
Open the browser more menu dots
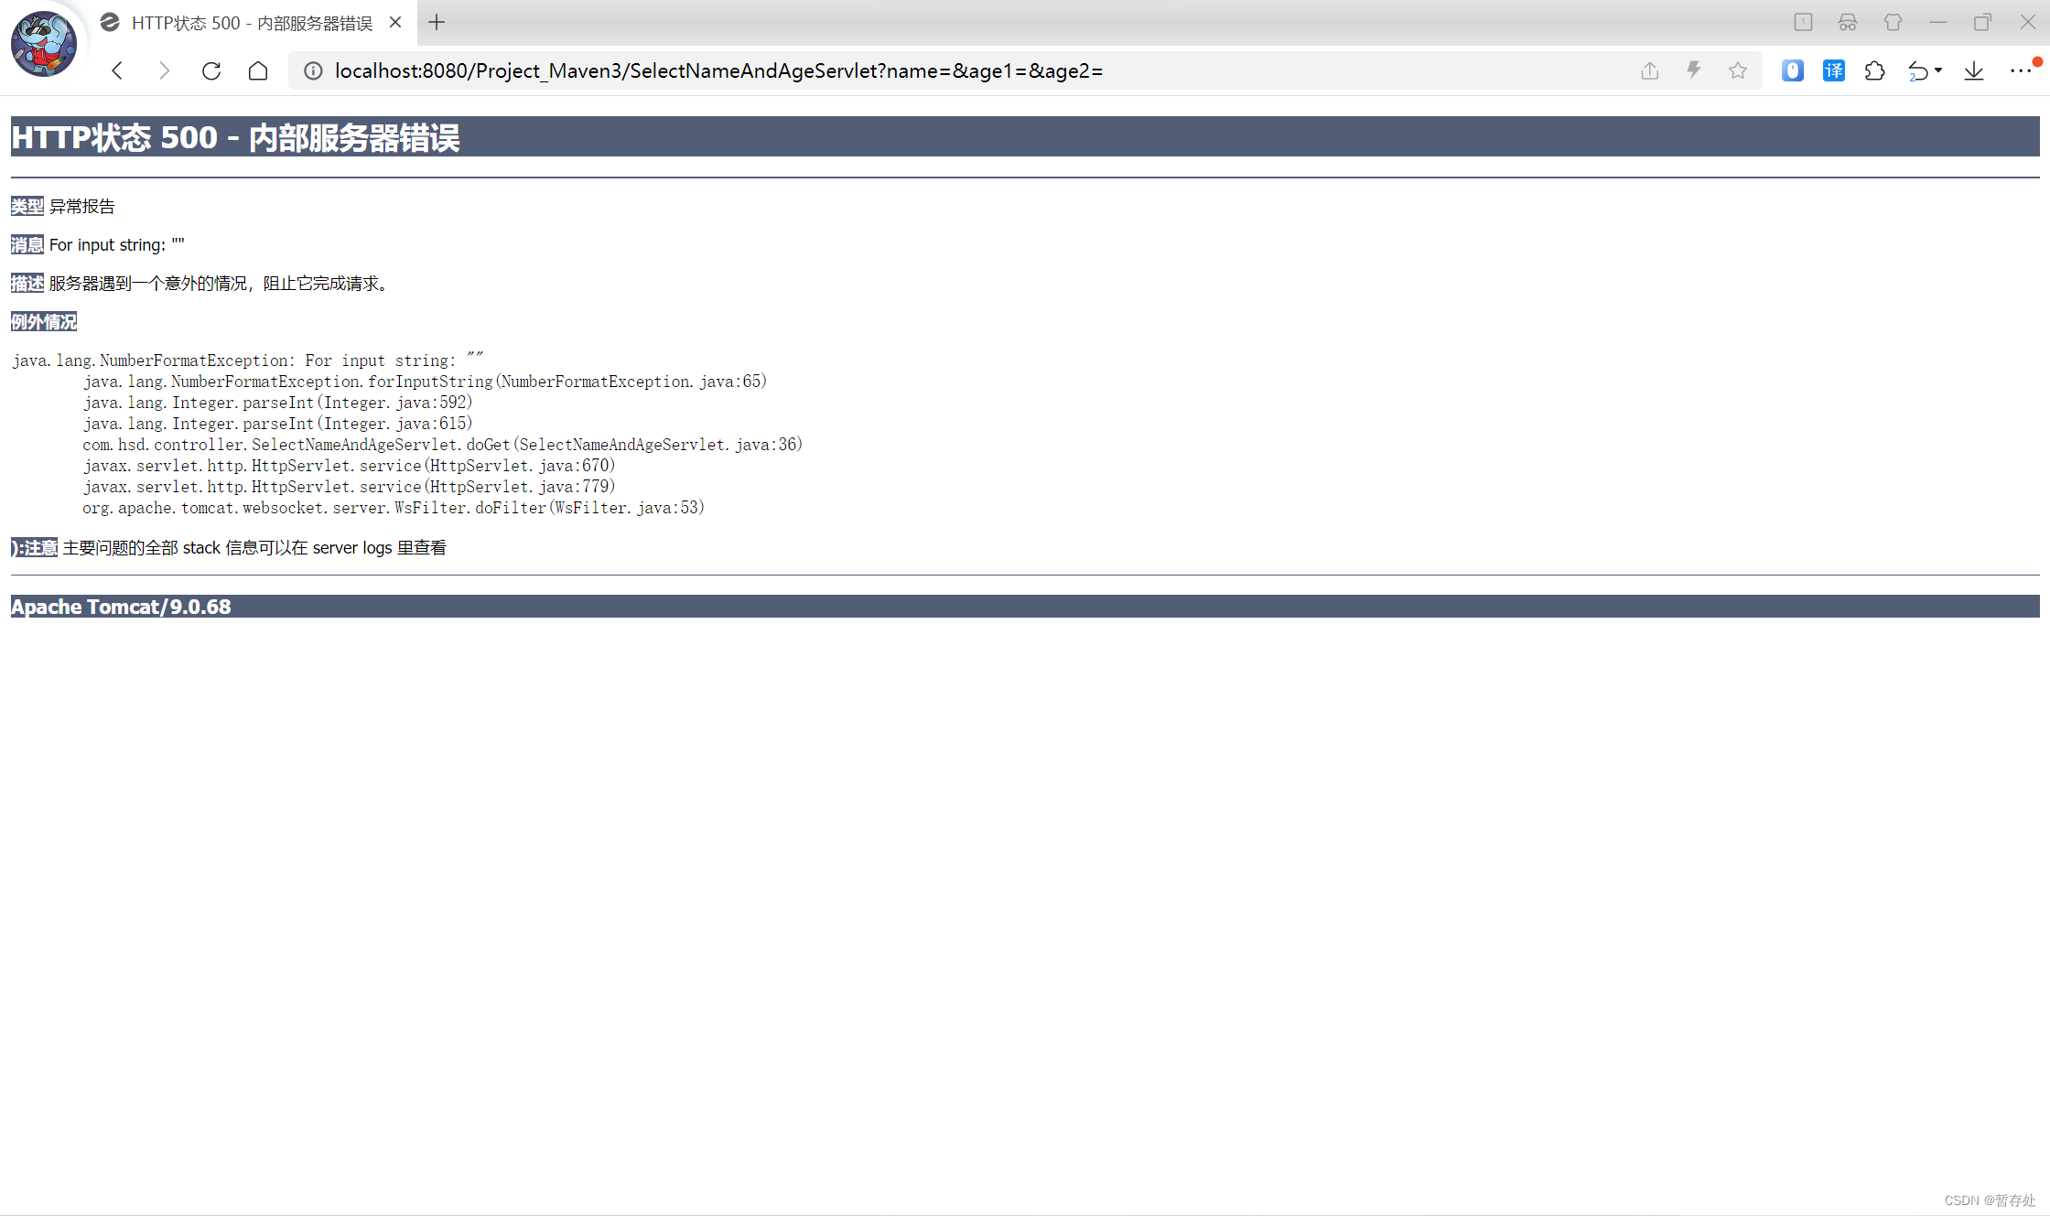2021,70
